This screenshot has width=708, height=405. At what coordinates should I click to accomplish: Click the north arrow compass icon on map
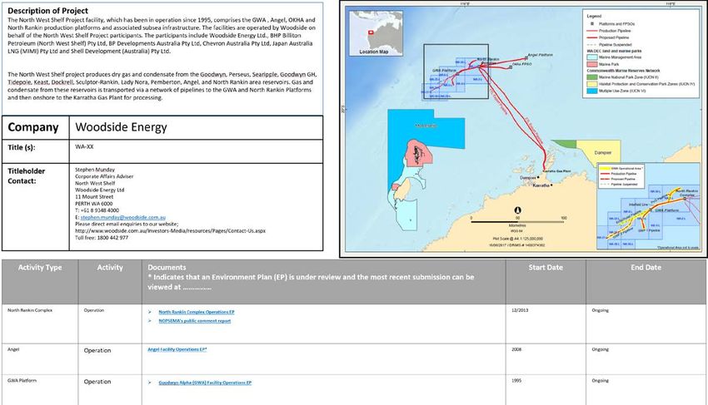(517, 210)
